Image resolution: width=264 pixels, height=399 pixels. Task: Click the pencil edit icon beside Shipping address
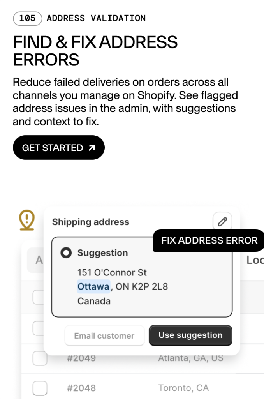[x=222, y=222]
